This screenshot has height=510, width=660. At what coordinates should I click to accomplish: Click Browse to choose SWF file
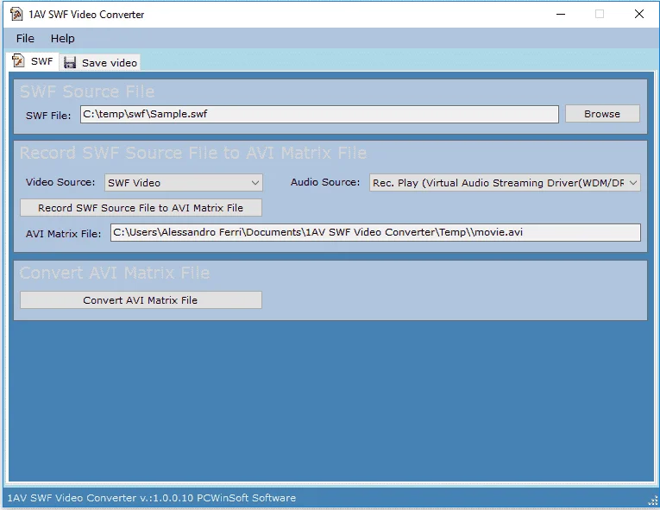coord(602,114)
